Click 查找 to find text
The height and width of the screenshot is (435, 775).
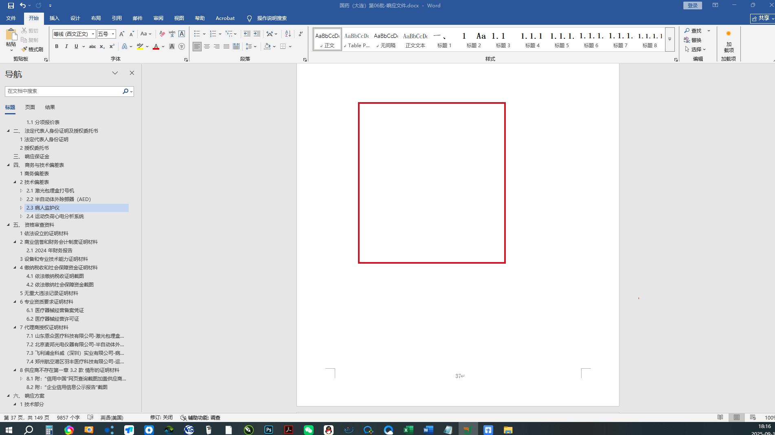coord(693,31)
